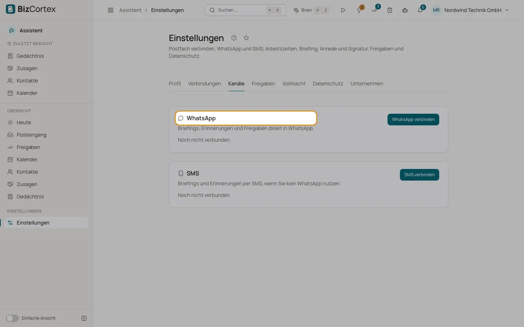Click the ⌘K shortcut hint in the search box
This screenshot has width=524, height=327.
point(274,10)
